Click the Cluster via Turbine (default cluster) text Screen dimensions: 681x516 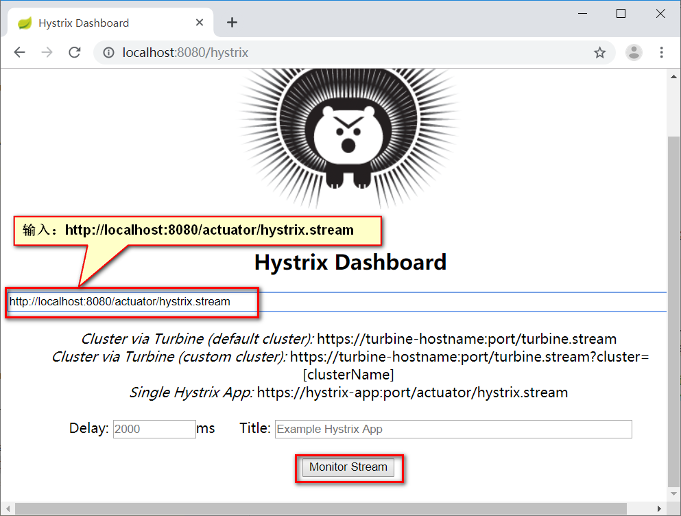349,339
